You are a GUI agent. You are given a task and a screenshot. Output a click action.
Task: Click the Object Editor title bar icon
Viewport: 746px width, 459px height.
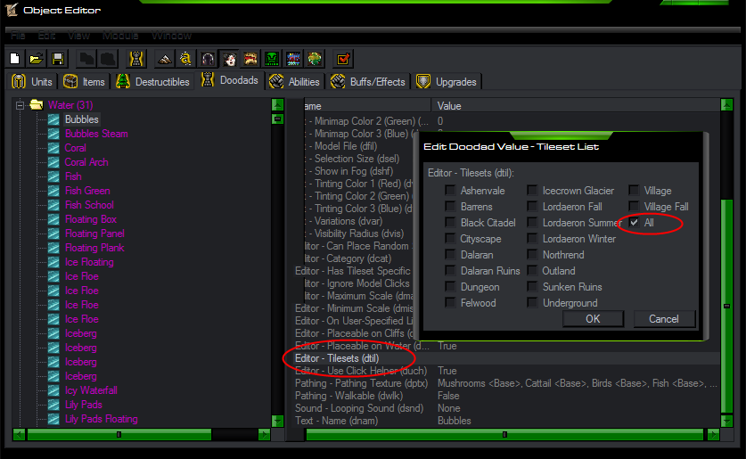coord(12,9)
